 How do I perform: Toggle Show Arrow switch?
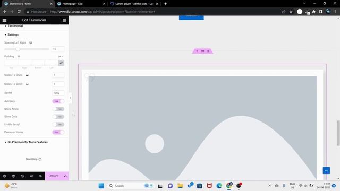click(x=58, y=109)
